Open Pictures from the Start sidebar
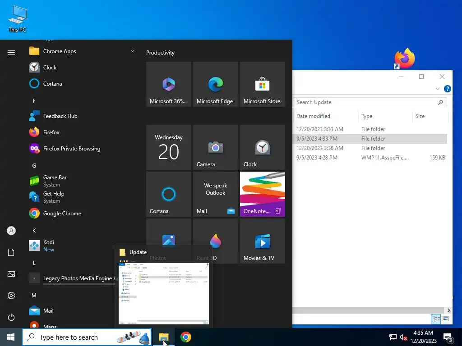 [11, 274]
